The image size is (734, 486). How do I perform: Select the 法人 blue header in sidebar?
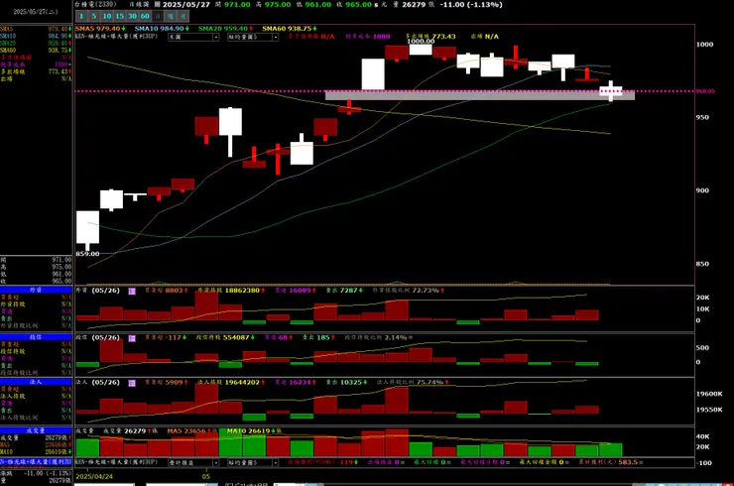(x=36, y=382)
